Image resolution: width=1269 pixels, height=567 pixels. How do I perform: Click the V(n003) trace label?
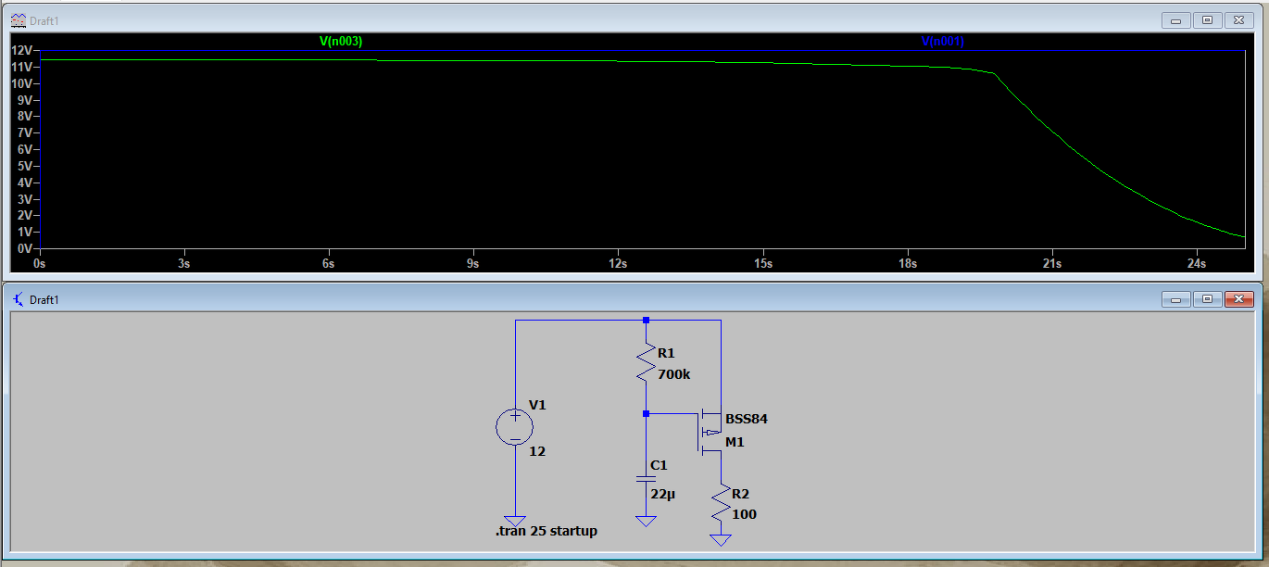[340, 42]
